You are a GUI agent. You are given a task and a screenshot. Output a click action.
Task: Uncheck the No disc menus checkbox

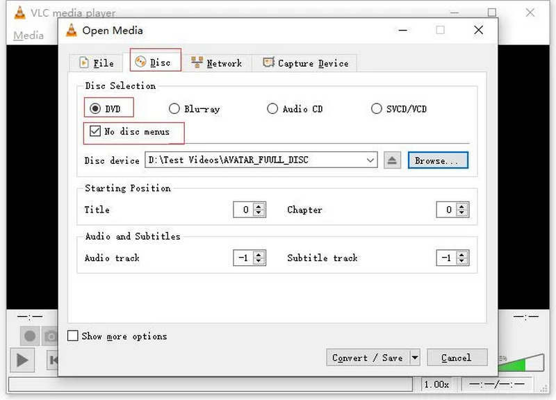[95, 131]
